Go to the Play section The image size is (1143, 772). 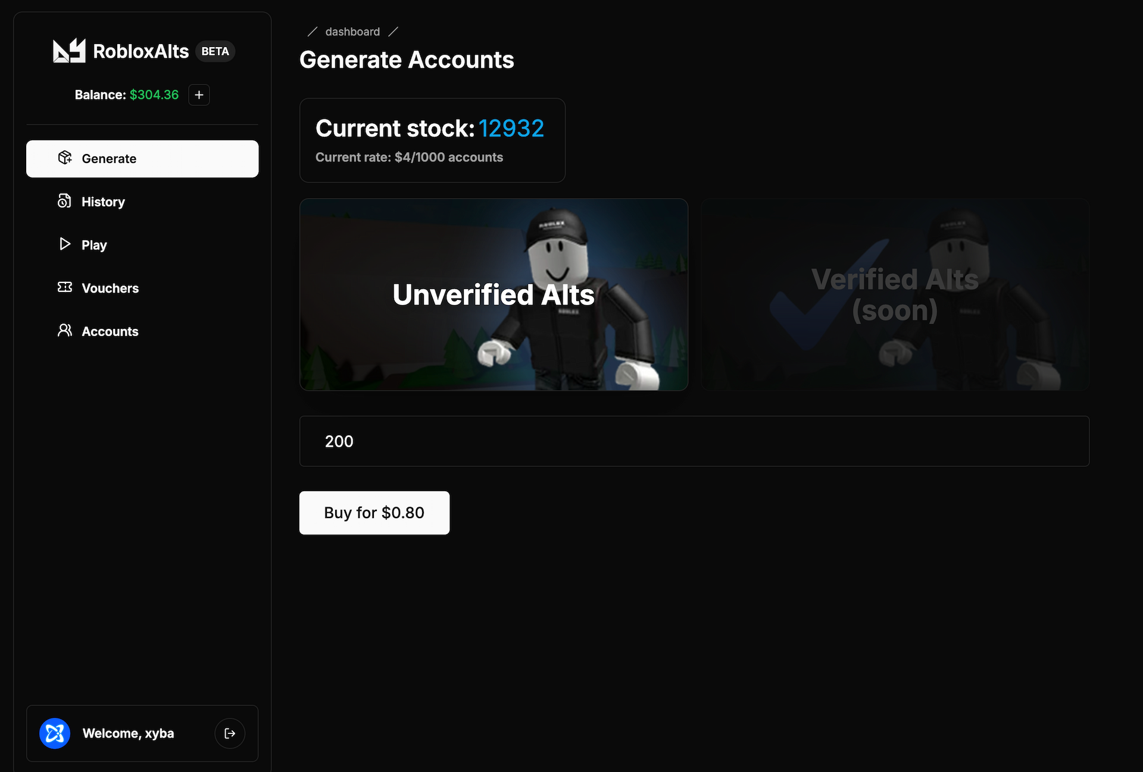tap(142, 245)
